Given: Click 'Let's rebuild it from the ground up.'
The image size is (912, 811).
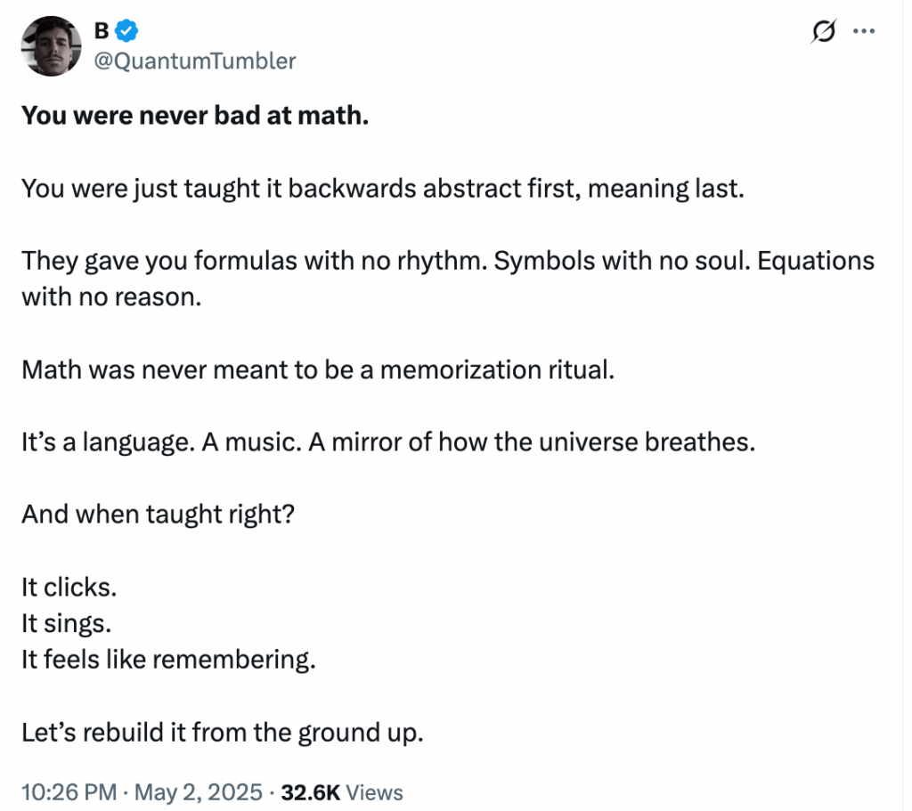Looking at the screenshot, I should 223,733.
